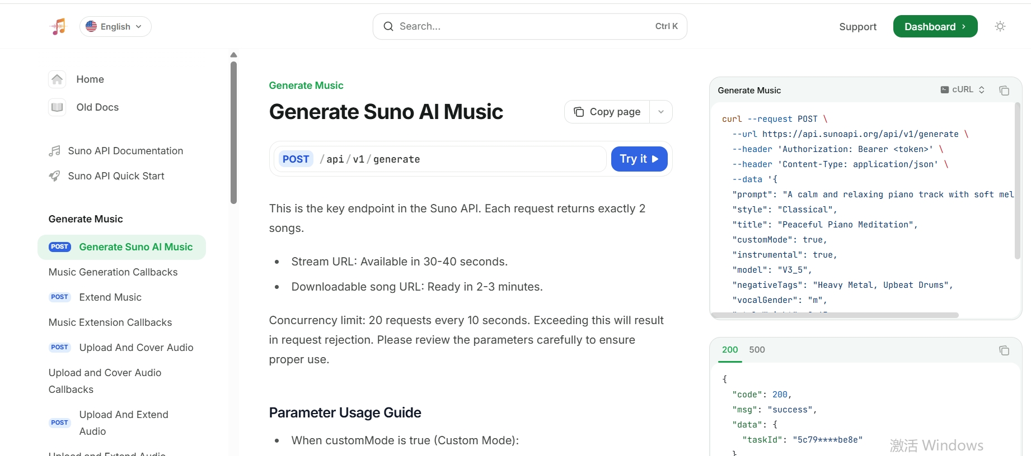Viewport: 1031px width, 456px height.
Task: Click code panel vertical scrollbar
Action: (x=1017, y=180)
